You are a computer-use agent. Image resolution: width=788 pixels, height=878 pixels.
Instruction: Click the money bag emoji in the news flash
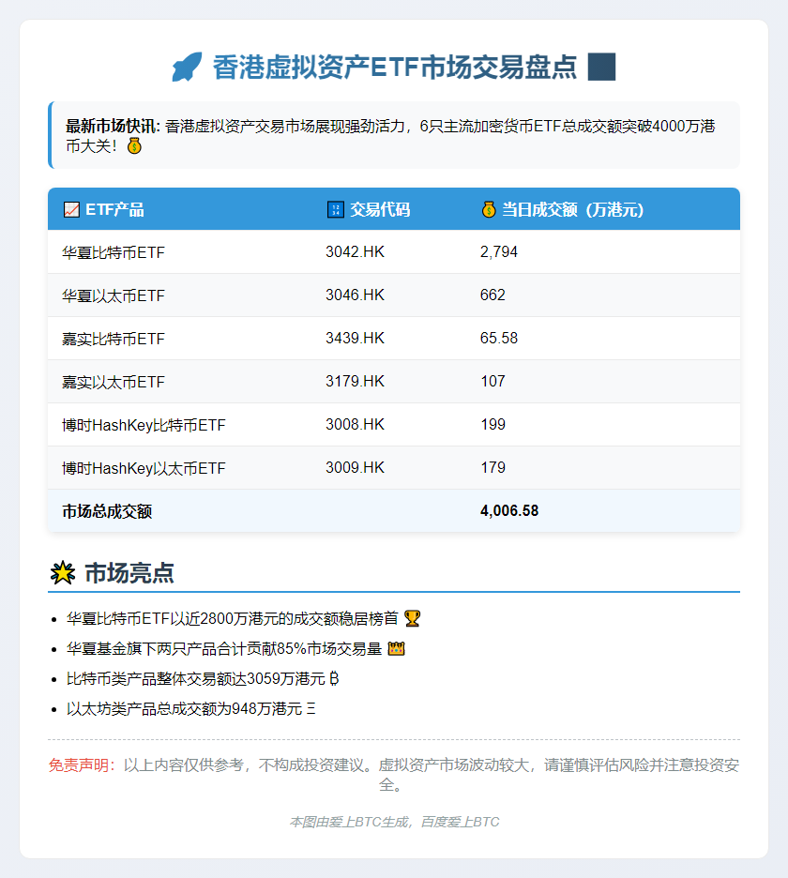[134, 146]
